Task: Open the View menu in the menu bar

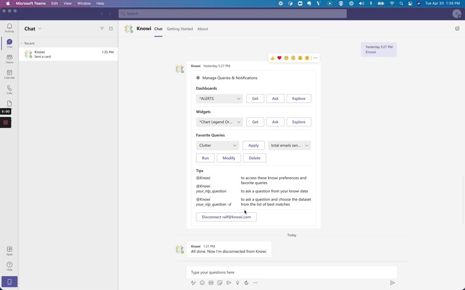Action: pos(68,3)
